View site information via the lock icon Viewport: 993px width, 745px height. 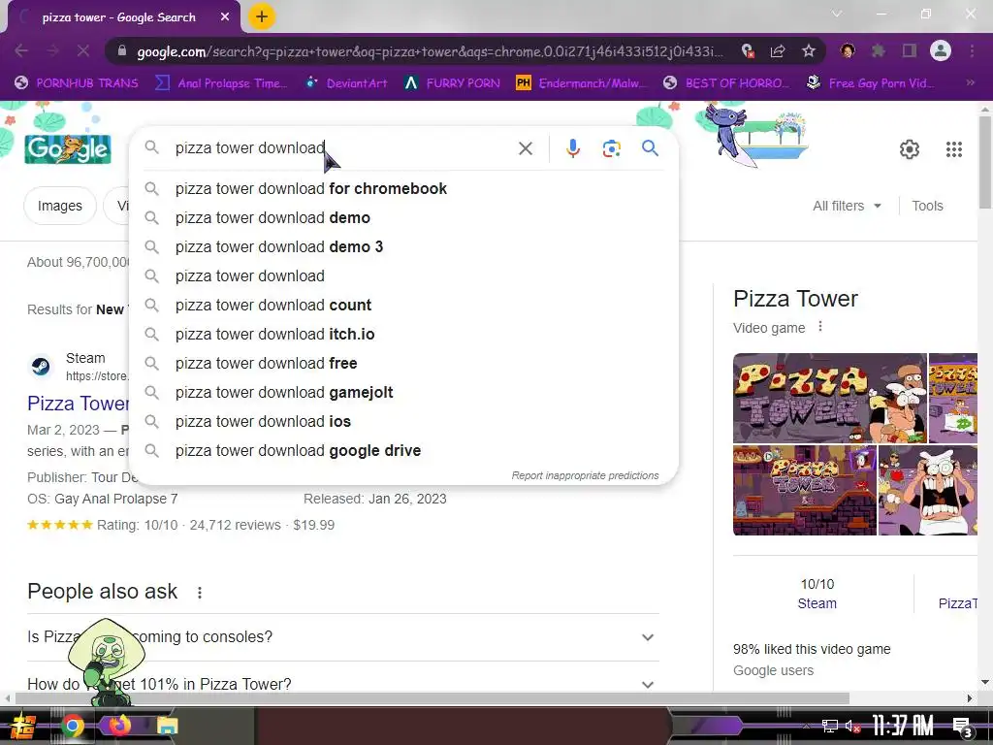pyautogui.click(x=122, y=50)
